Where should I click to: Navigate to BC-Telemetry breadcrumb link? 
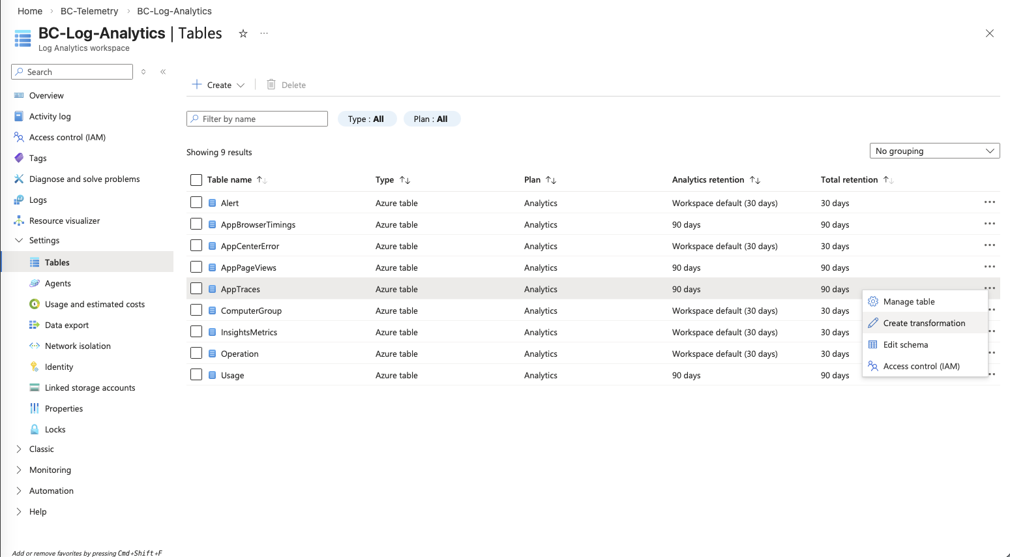click(x=89, y=11)
